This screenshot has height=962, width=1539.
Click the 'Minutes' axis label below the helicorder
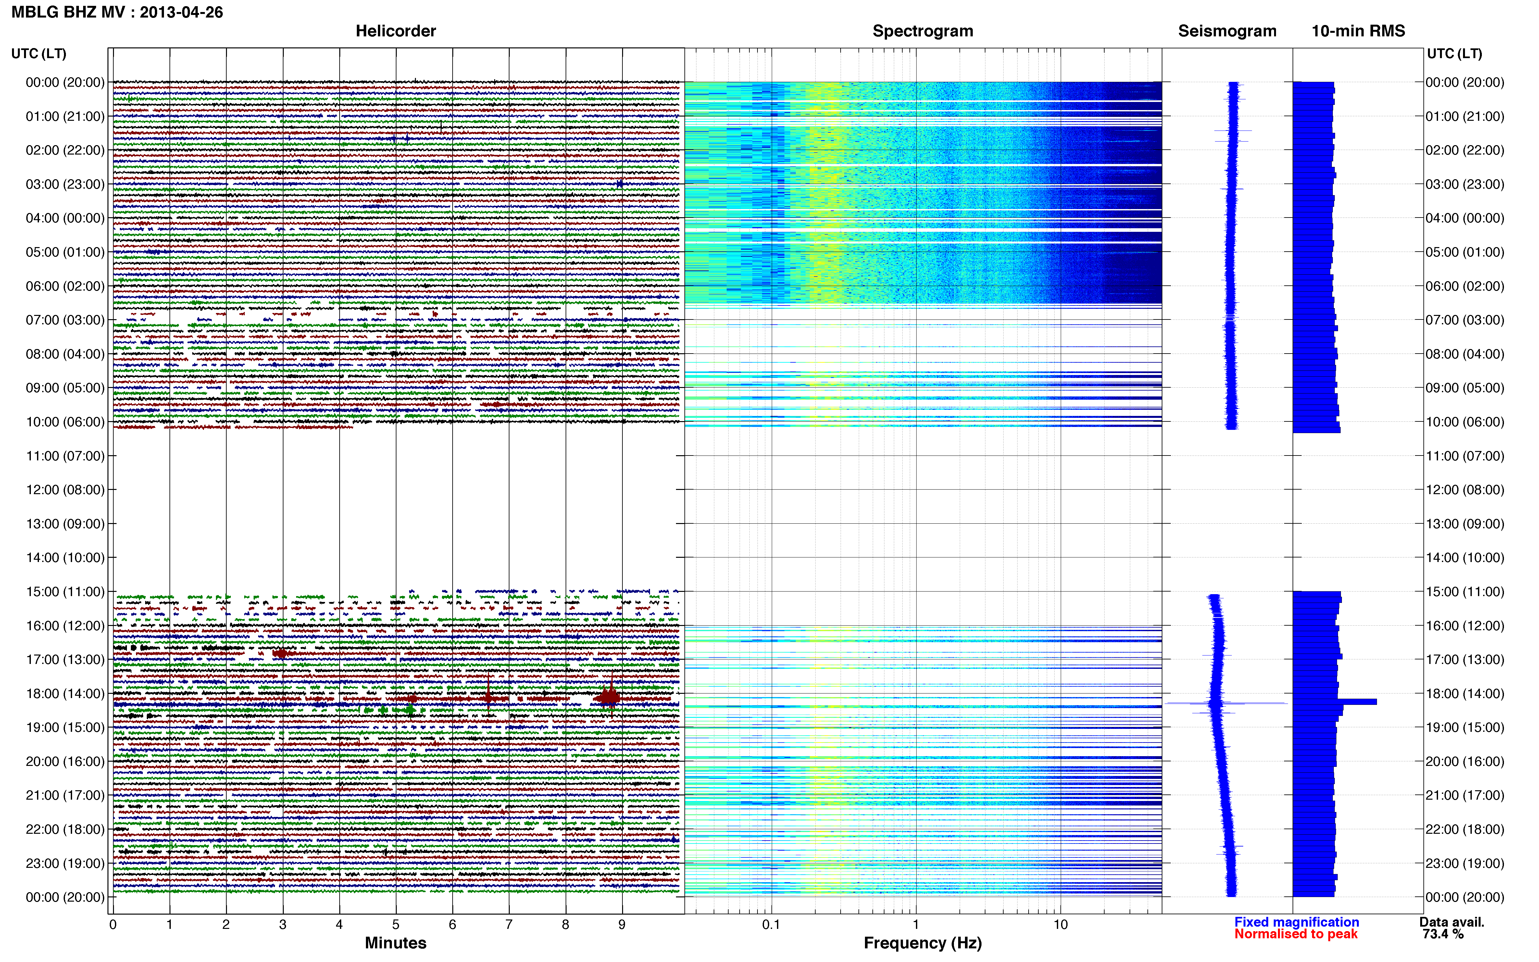tap(396, 943)
